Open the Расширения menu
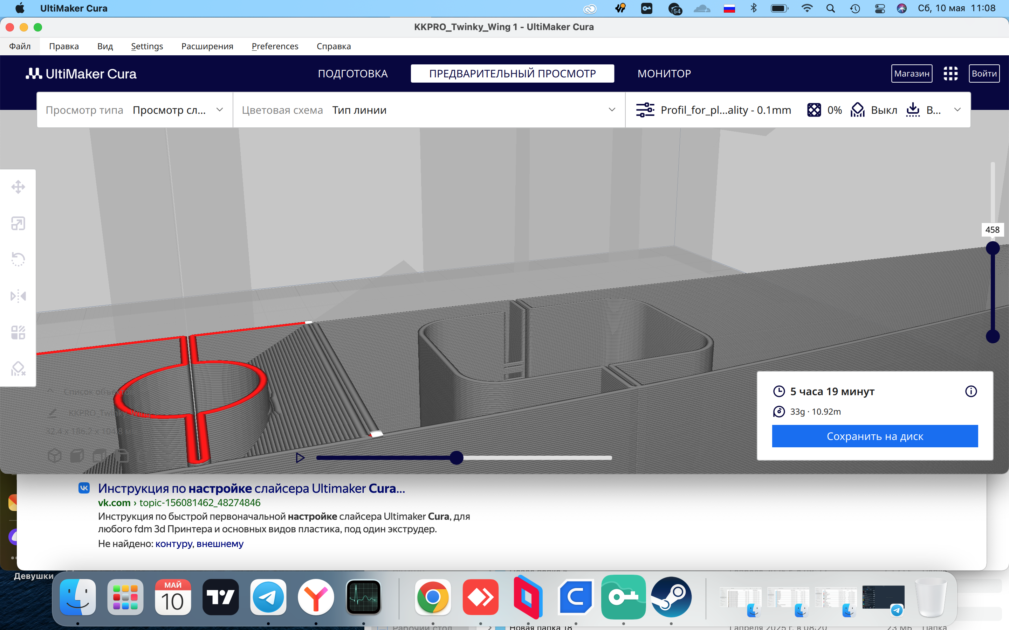 tap(207, 46)
